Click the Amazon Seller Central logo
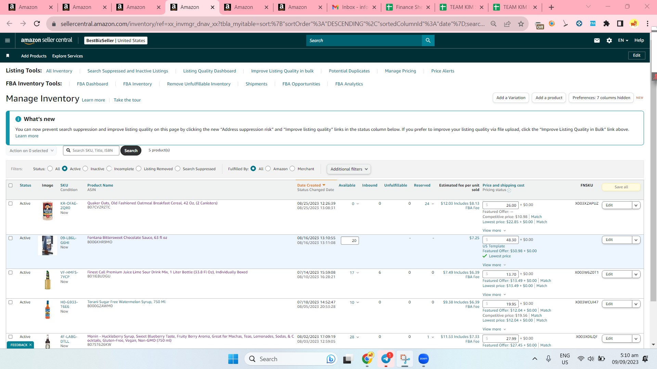This screenshot has width=657, height=369. click(47, 40)
